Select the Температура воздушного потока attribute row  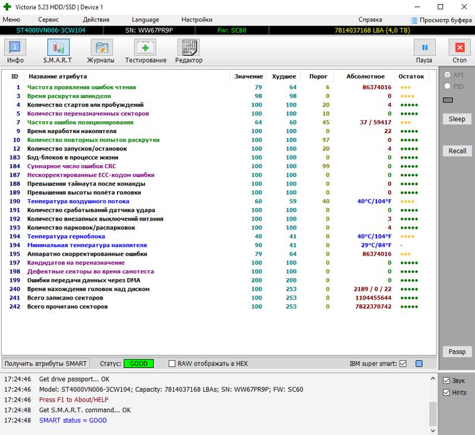click(78, 201)
